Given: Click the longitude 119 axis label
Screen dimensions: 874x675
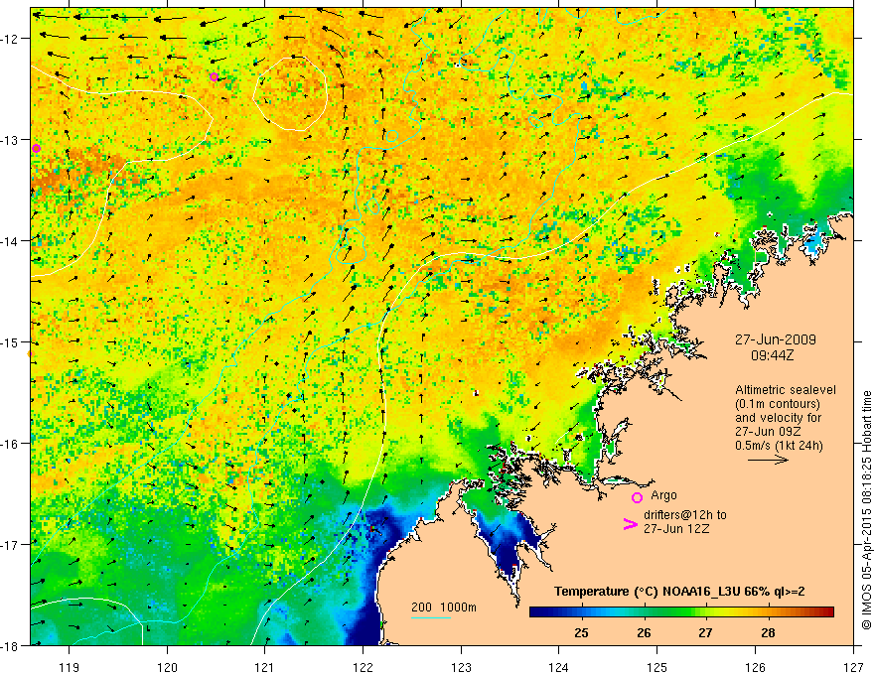Looking at the screenshot, I should coord(70,667).
